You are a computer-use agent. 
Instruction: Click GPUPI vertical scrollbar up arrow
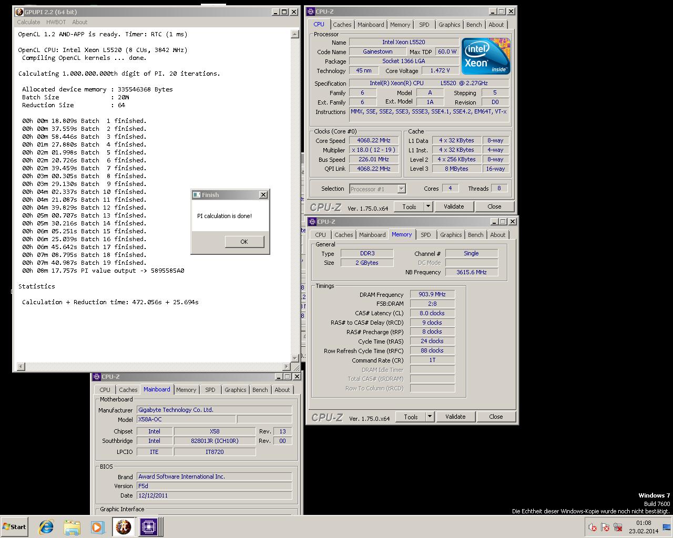click(x=294, y=34)
